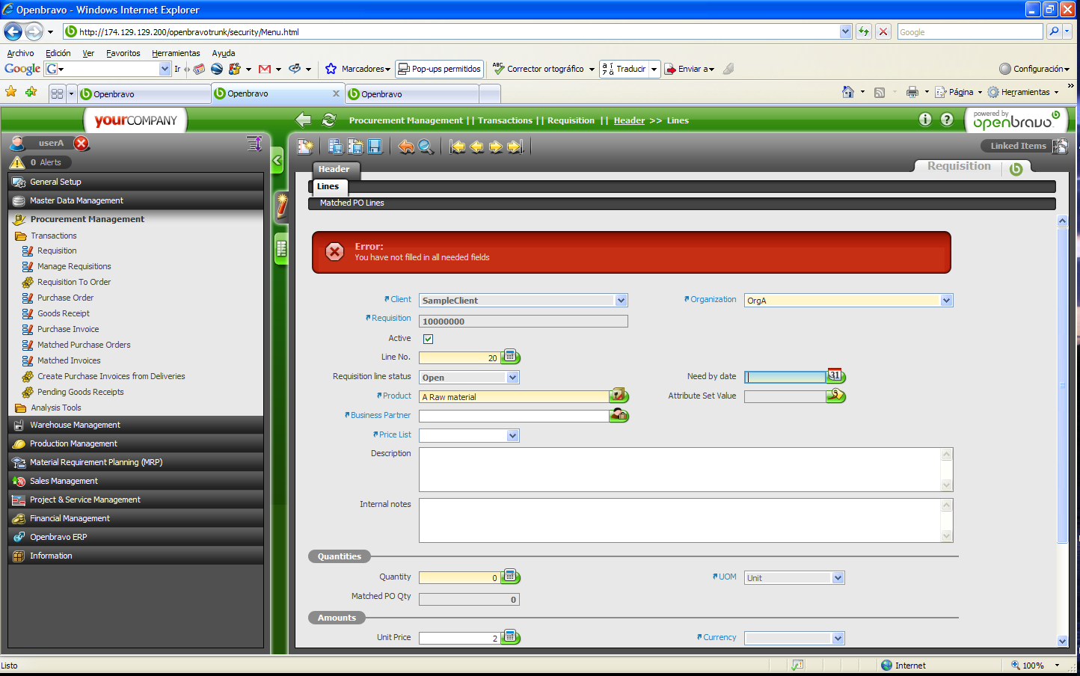The height and width of the screenshot is (676, 1080).
Task: Open the Favoritos browser menu
Action: [123, 53]
